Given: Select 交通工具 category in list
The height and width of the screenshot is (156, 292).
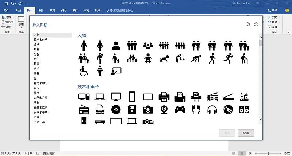Looking at the screenshot, I should point(39,122).
